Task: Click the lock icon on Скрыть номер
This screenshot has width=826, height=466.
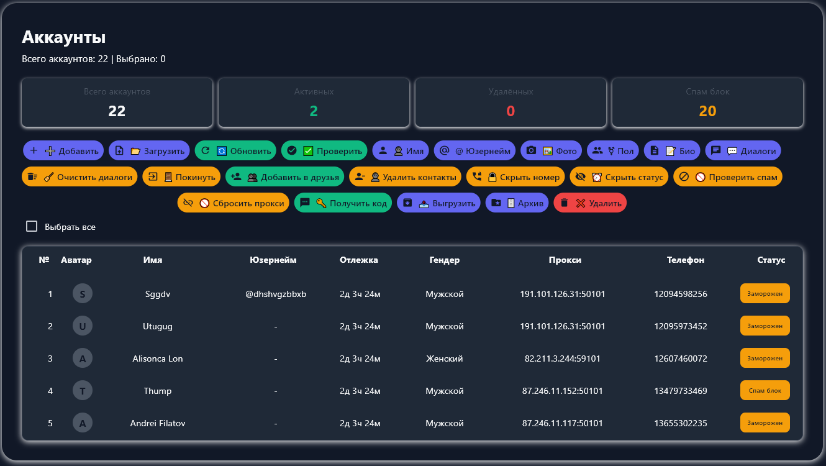Action: [x=492, y=177]
